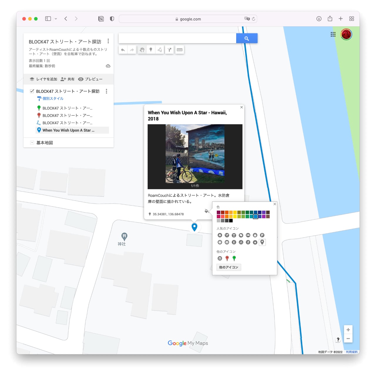Image resolution: width=376 pixels, height=376 pixels.
Task: Choose the parking P icon
Action: click(x=262, y=235)
